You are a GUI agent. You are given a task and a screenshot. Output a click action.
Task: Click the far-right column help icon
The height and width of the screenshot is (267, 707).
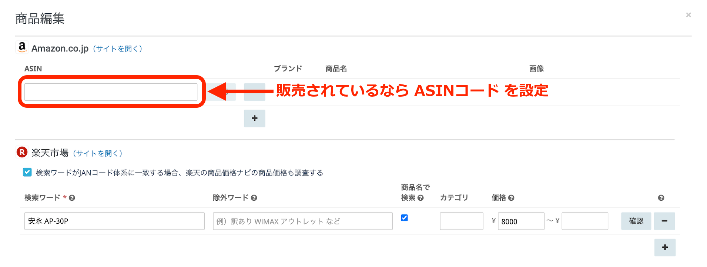661,198
